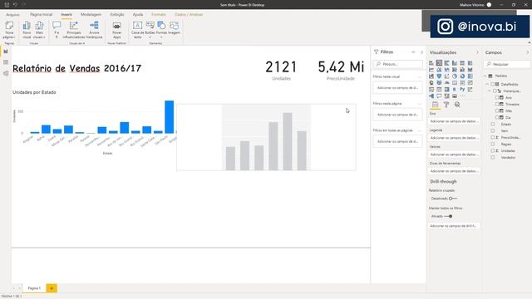Switch to Modelagem ribbon tab

point(91,15)
